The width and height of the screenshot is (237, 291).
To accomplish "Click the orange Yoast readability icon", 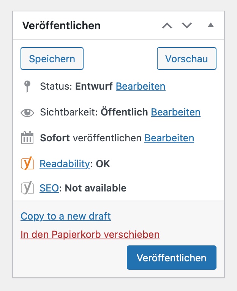I will point(27,163).
